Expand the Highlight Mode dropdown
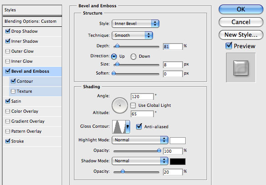 140,140
